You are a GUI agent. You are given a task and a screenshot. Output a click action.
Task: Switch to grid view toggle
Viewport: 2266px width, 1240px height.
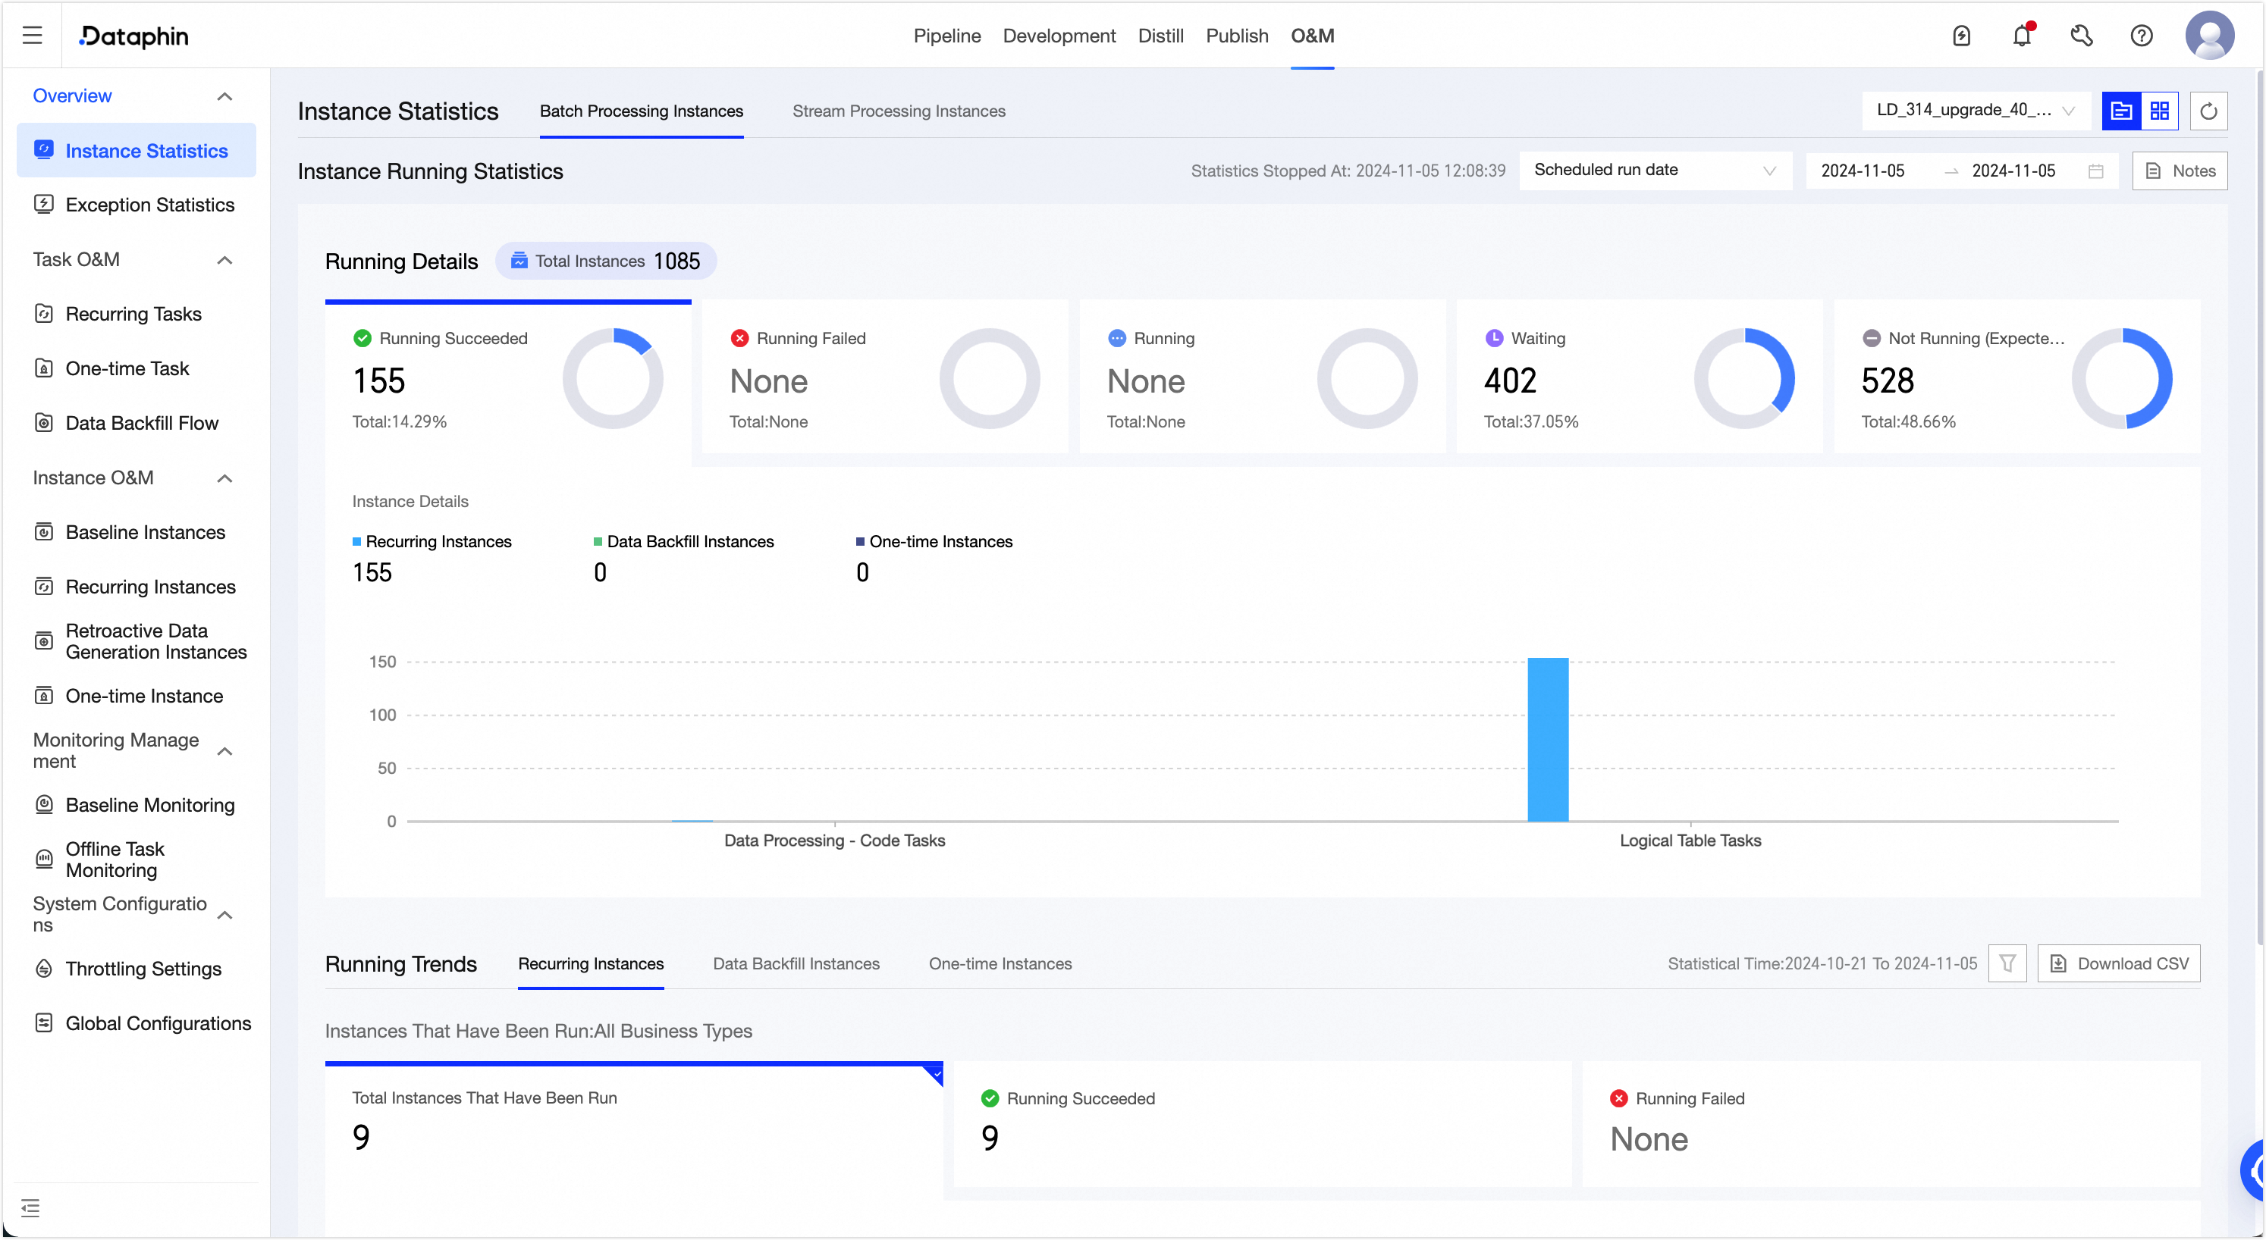tap(2160, 111)
